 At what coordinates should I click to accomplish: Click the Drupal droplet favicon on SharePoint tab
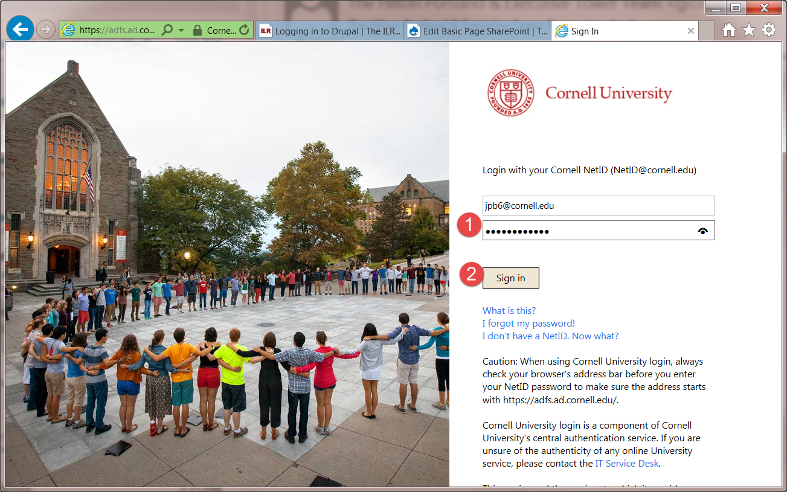click(414, 31)
